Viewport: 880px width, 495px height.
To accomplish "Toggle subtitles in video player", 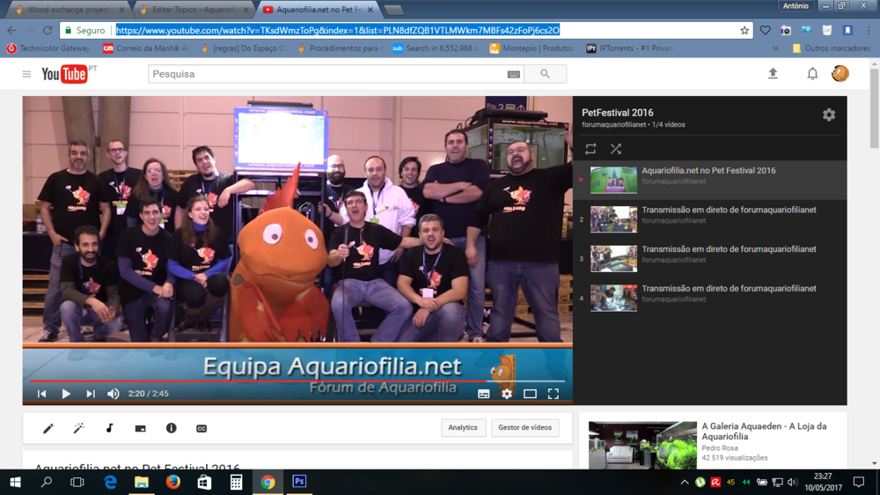I will 483,394.
